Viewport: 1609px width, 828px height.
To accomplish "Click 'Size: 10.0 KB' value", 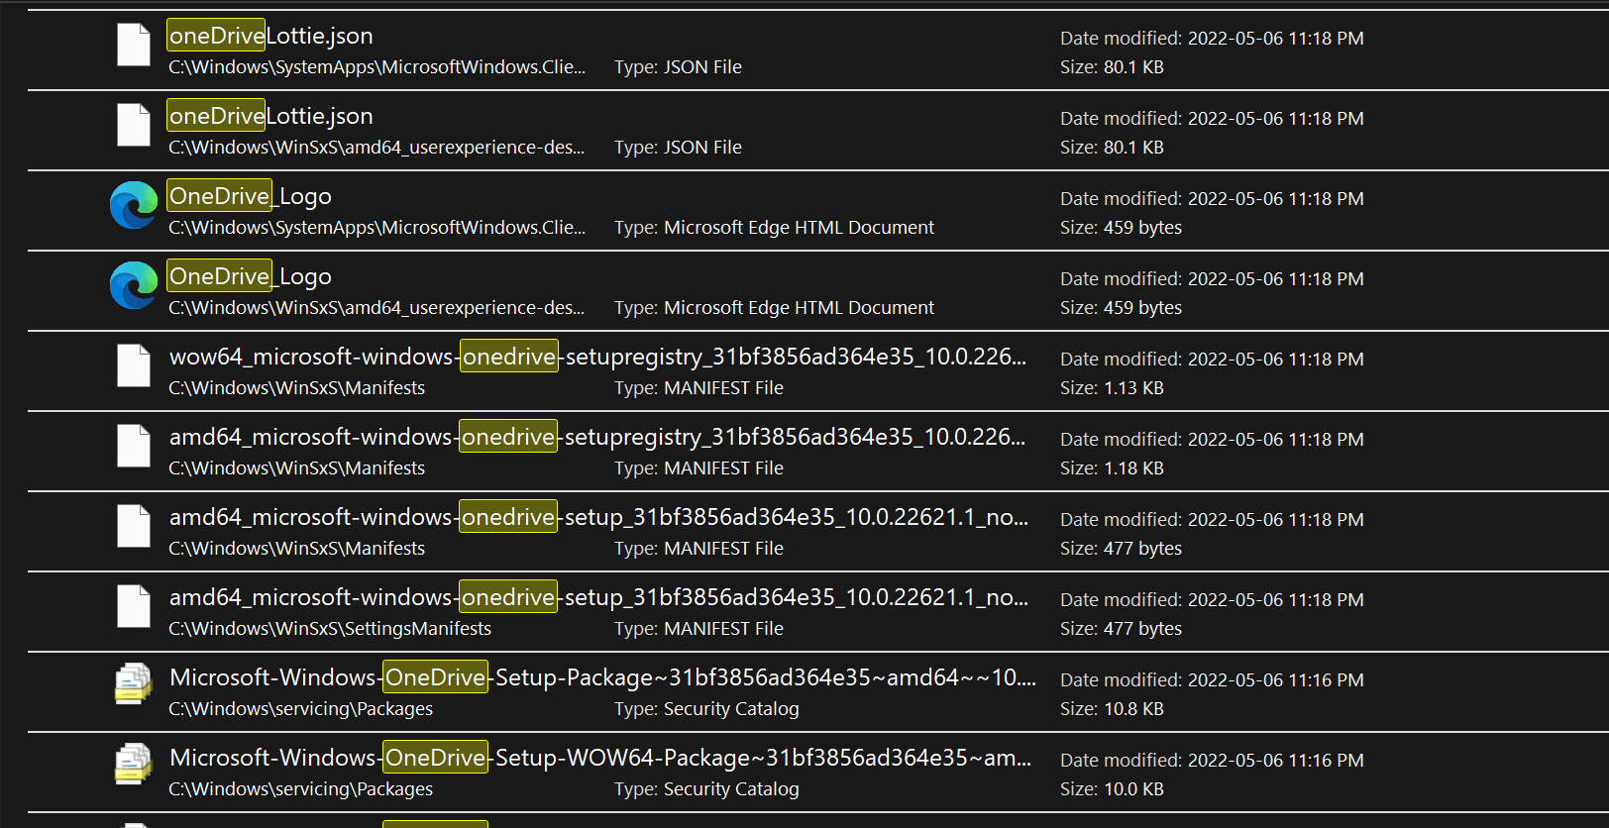I will click(1112, 789).
